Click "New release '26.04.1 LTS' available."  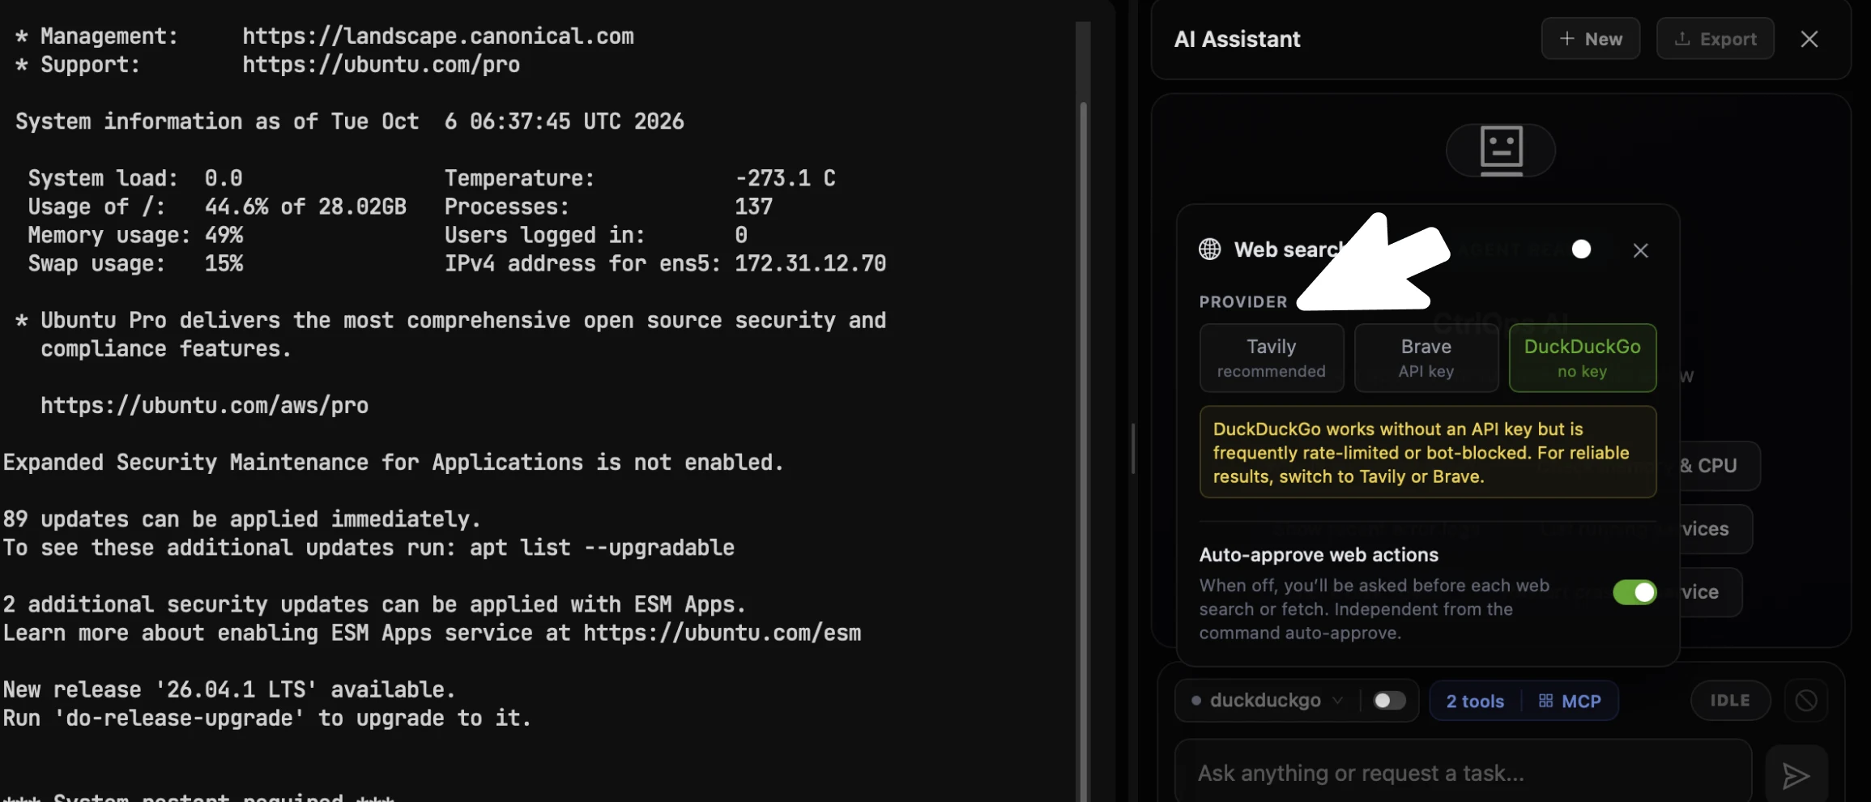pos(229,690)
